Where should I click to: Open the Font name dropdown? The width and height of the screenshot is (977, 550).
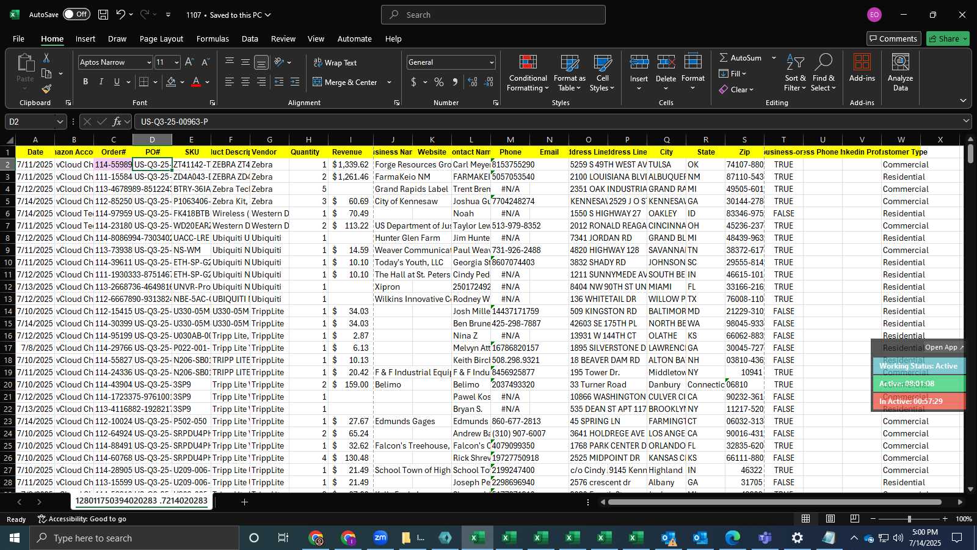pos(148,62)
